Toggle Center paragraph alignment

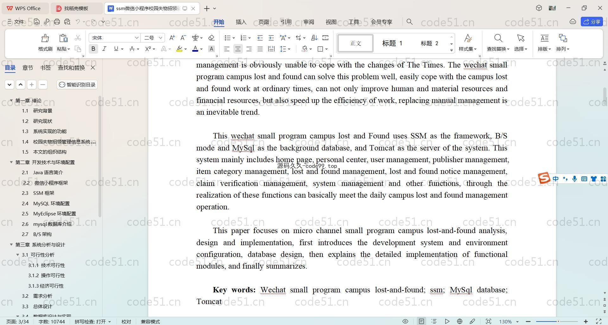tap(238, 49)
